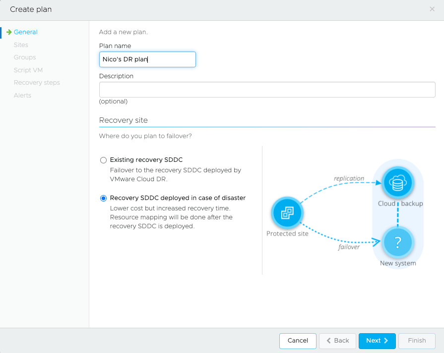Click the New system question mark icon
Image resolution: width=444 pixels, height=353 pixels.
[x=397, y=243]
